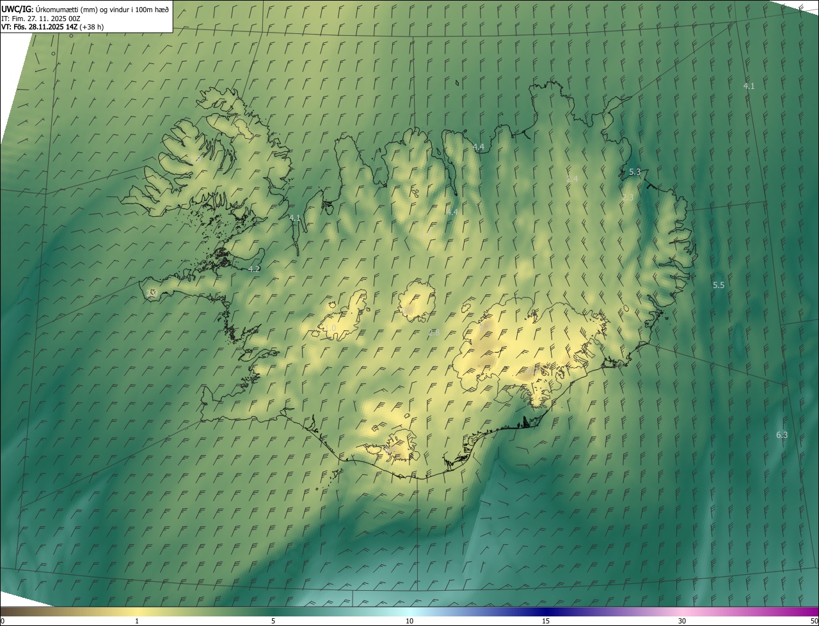Click the 1 tick label on the color scale
Viewport: 819px width, 626px height.
(x=137, y=621)
